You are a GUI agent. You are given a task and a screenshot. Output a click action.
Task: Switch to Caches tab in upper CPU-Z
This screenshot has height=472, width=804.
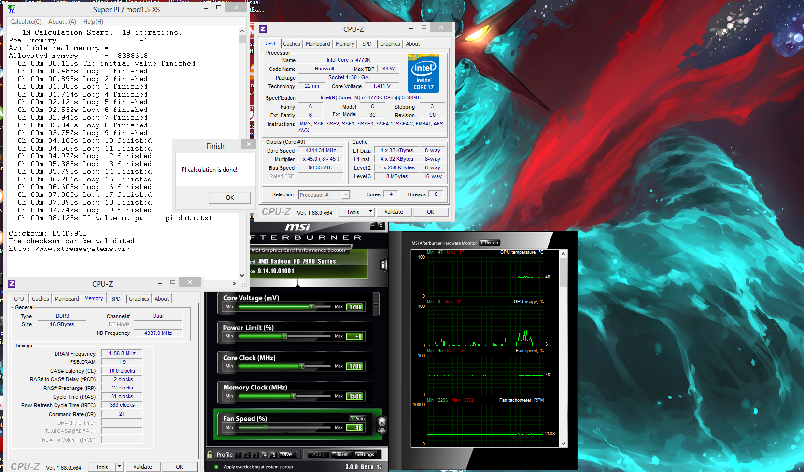click(292, 44)
